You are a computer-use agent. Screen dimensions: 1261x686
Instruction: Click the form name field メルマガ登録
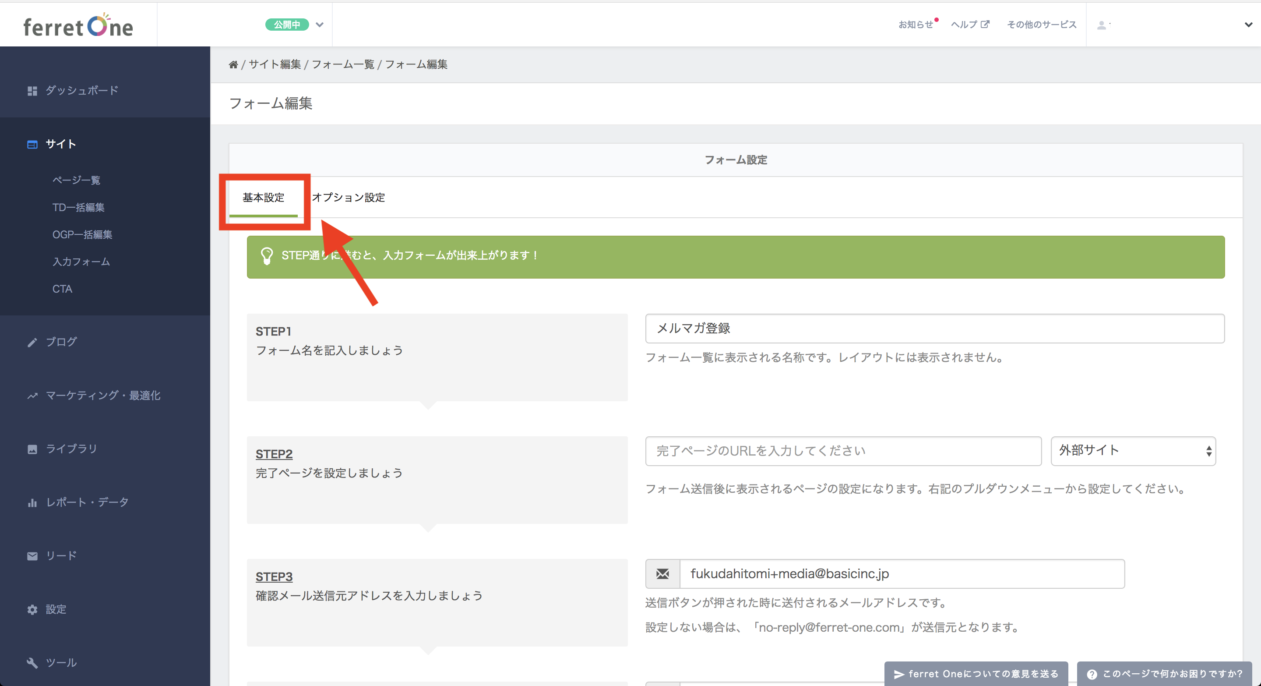935,329
